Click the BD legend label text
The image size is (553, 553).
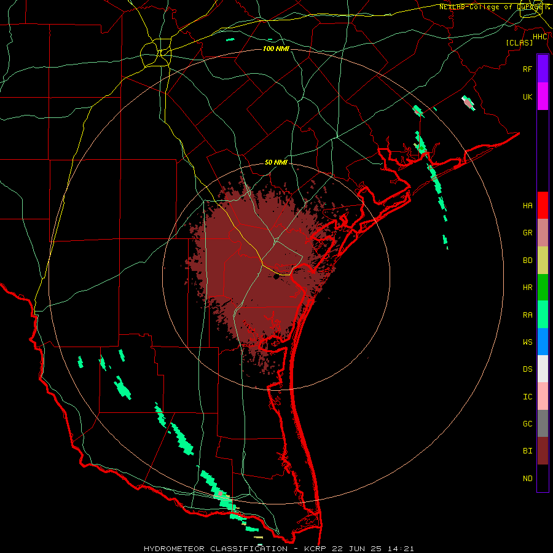[x=528, y=261]
